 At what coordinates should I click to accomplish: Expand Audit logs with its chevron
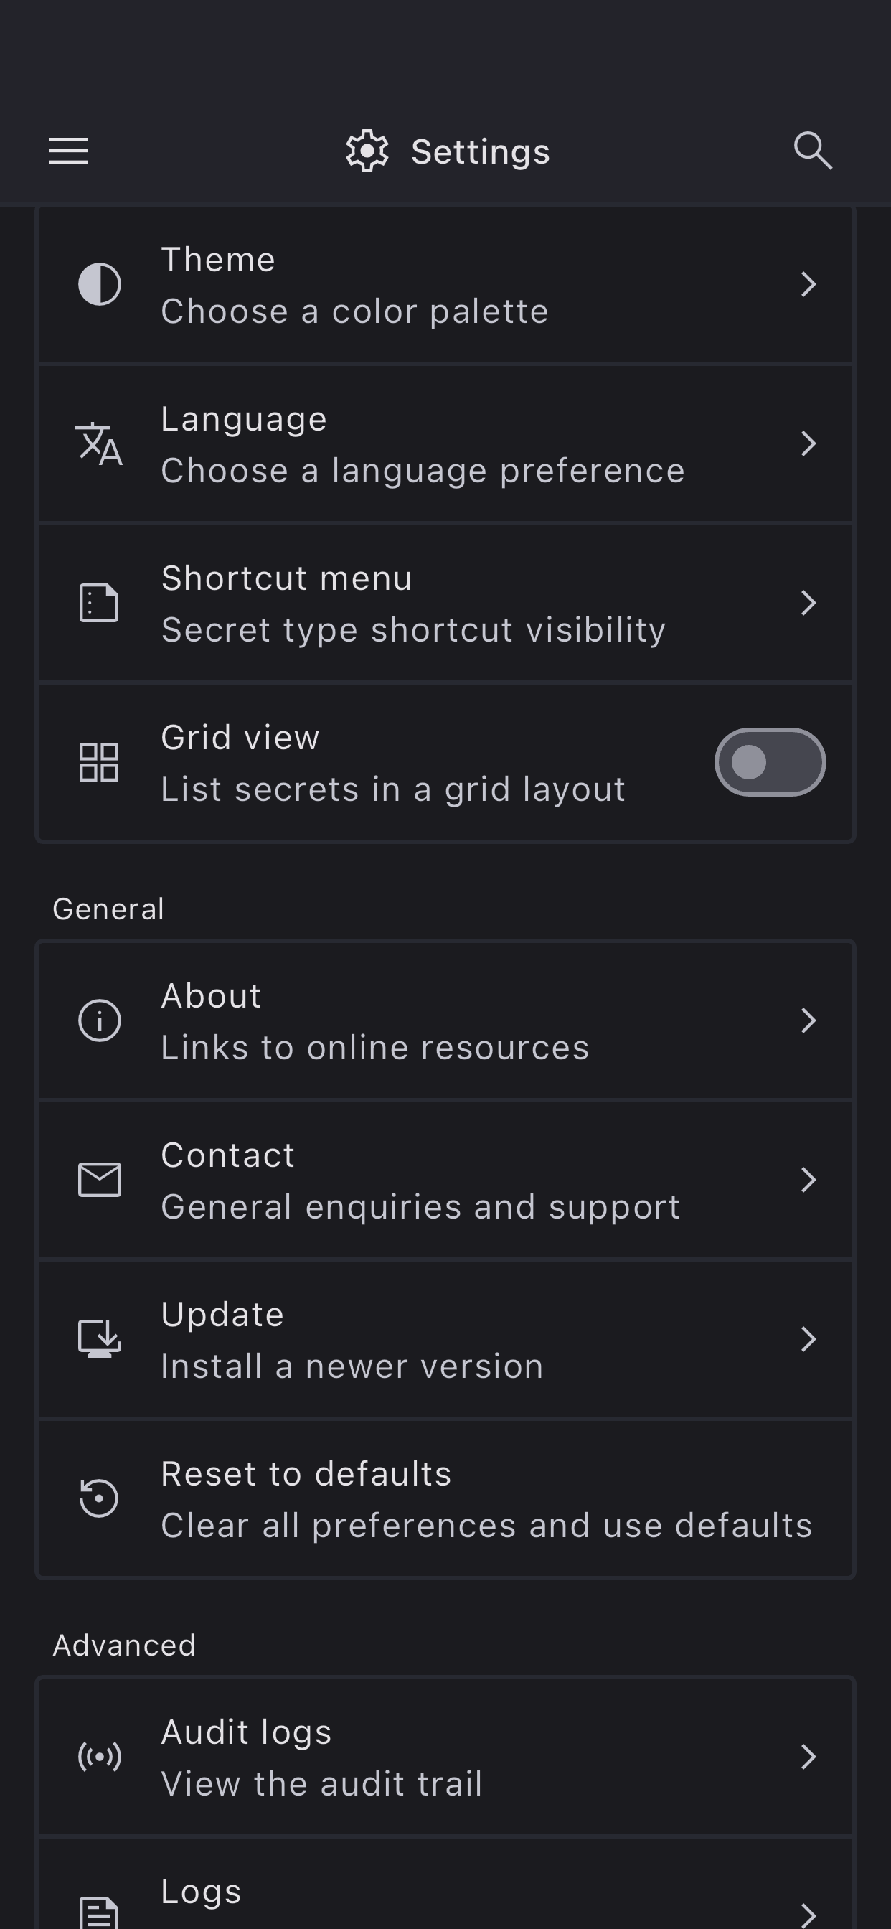(x=808, y=1757)
